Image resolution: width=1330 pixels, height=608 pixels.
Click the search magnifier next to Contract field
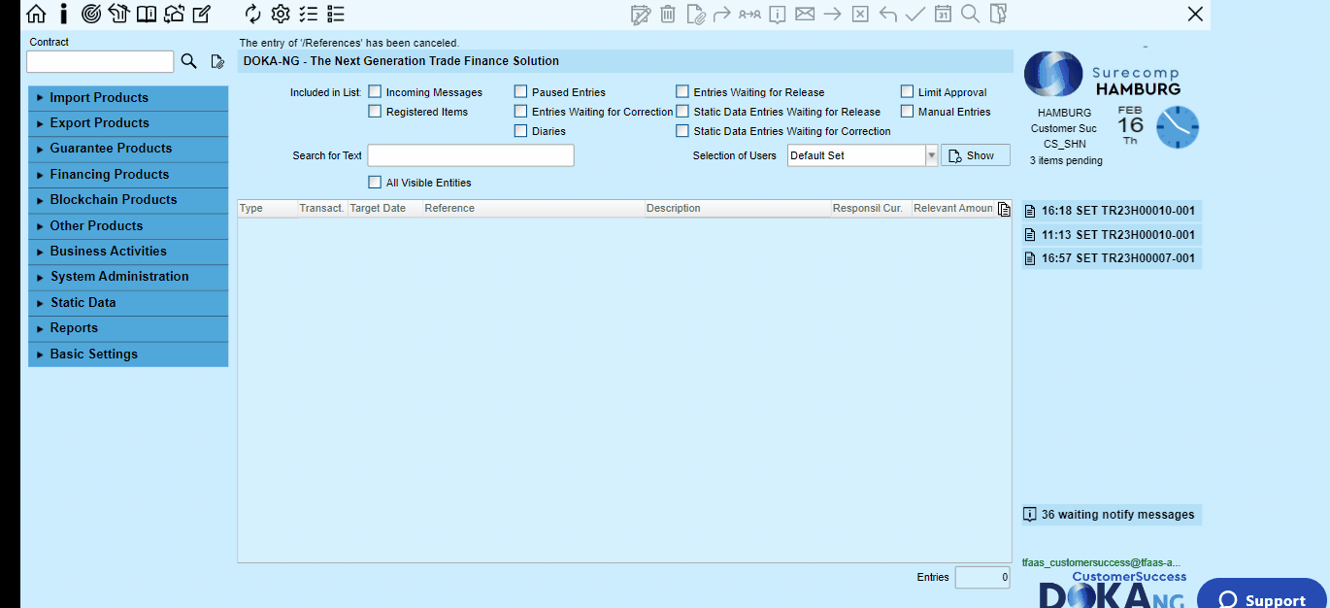point(189,61)
